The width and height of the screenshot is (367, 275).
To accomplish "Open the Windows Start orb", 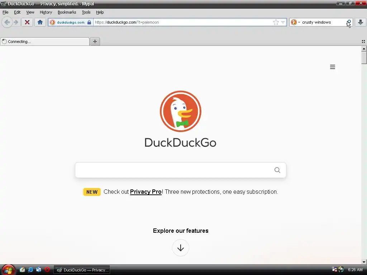I will tap(8, 270).
